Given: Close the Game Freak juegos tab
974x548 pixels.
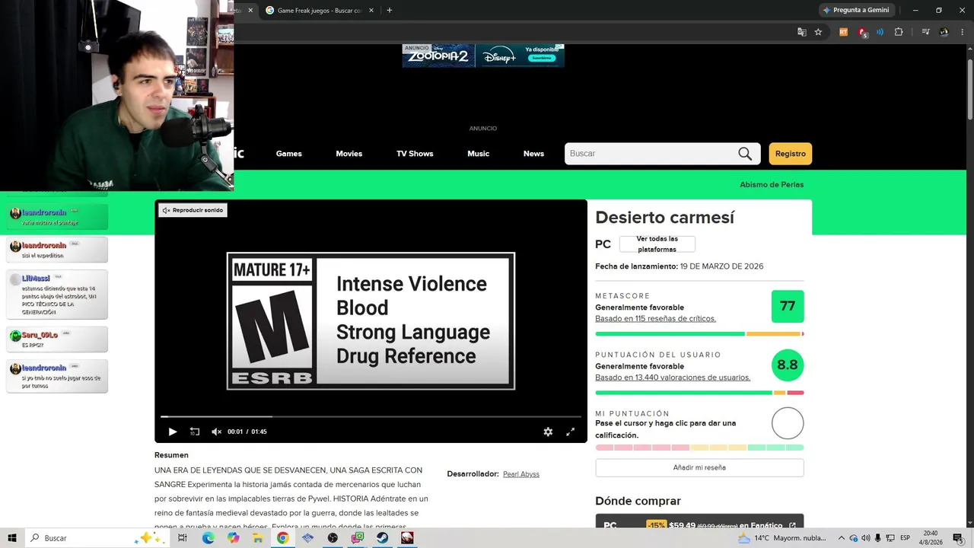Looking at the screenshot, I should click(x=371, y=11).
